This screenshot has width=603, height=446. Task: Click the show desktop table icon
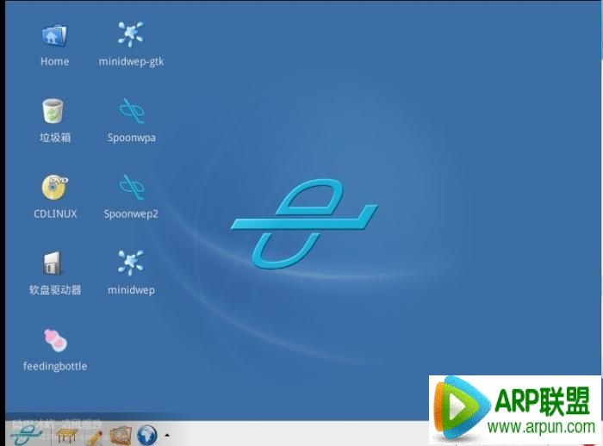tap(66, 435)
